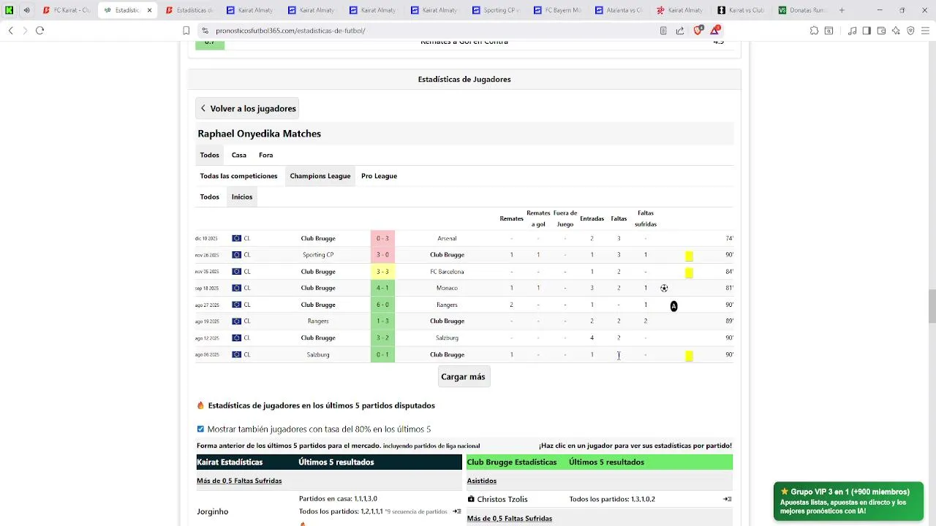The height and width of the screenshot is (526, 936).
Task: Click Volver a los jugadores button
Action: click(248, 109)
